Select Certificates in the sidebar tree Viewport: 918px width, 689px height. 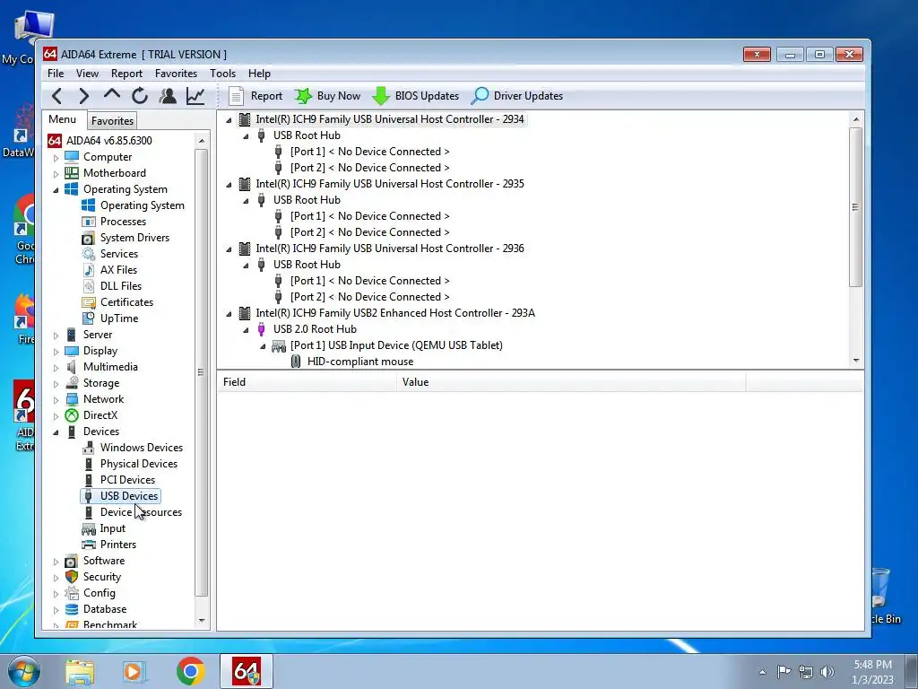(126, 302)
